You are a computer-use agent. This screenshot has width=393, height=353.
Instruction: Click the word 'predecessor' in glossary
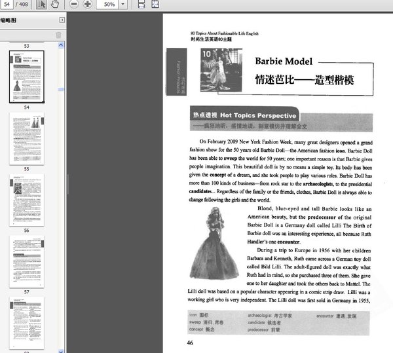pos(258,329)
